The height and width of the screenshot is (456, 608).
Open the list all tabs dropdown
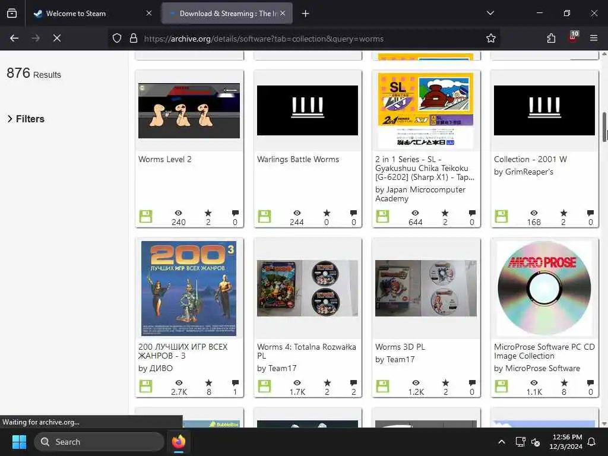click(x=490, y=13)
